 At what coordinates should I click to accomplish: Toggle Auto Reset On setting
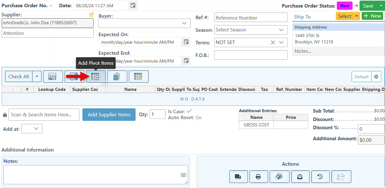tap(198, 118)
